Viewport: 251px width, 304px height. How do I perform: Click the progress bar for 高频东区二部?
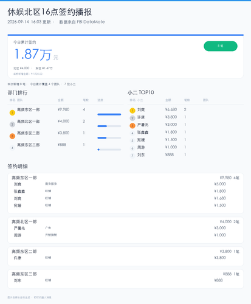click(109, 138)
